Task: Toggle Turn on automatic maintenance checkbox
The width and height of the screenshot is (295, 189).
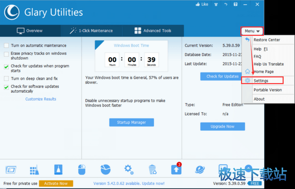Action: [6, 46]
